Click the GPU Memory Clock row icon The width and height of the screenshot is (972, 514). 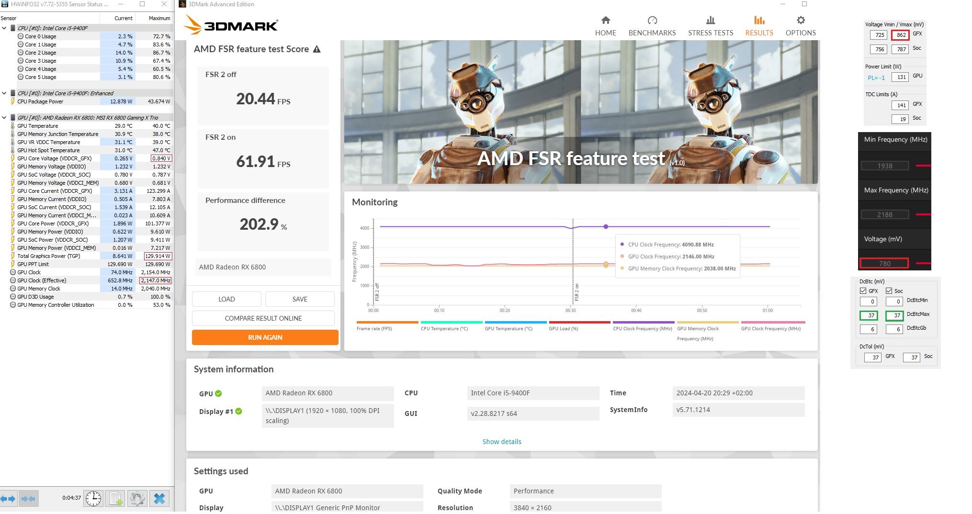[x=12, y=289]
